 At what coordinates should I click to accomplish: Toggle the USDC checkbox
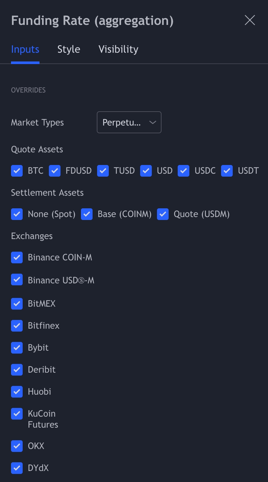click(x=184, y=171)
